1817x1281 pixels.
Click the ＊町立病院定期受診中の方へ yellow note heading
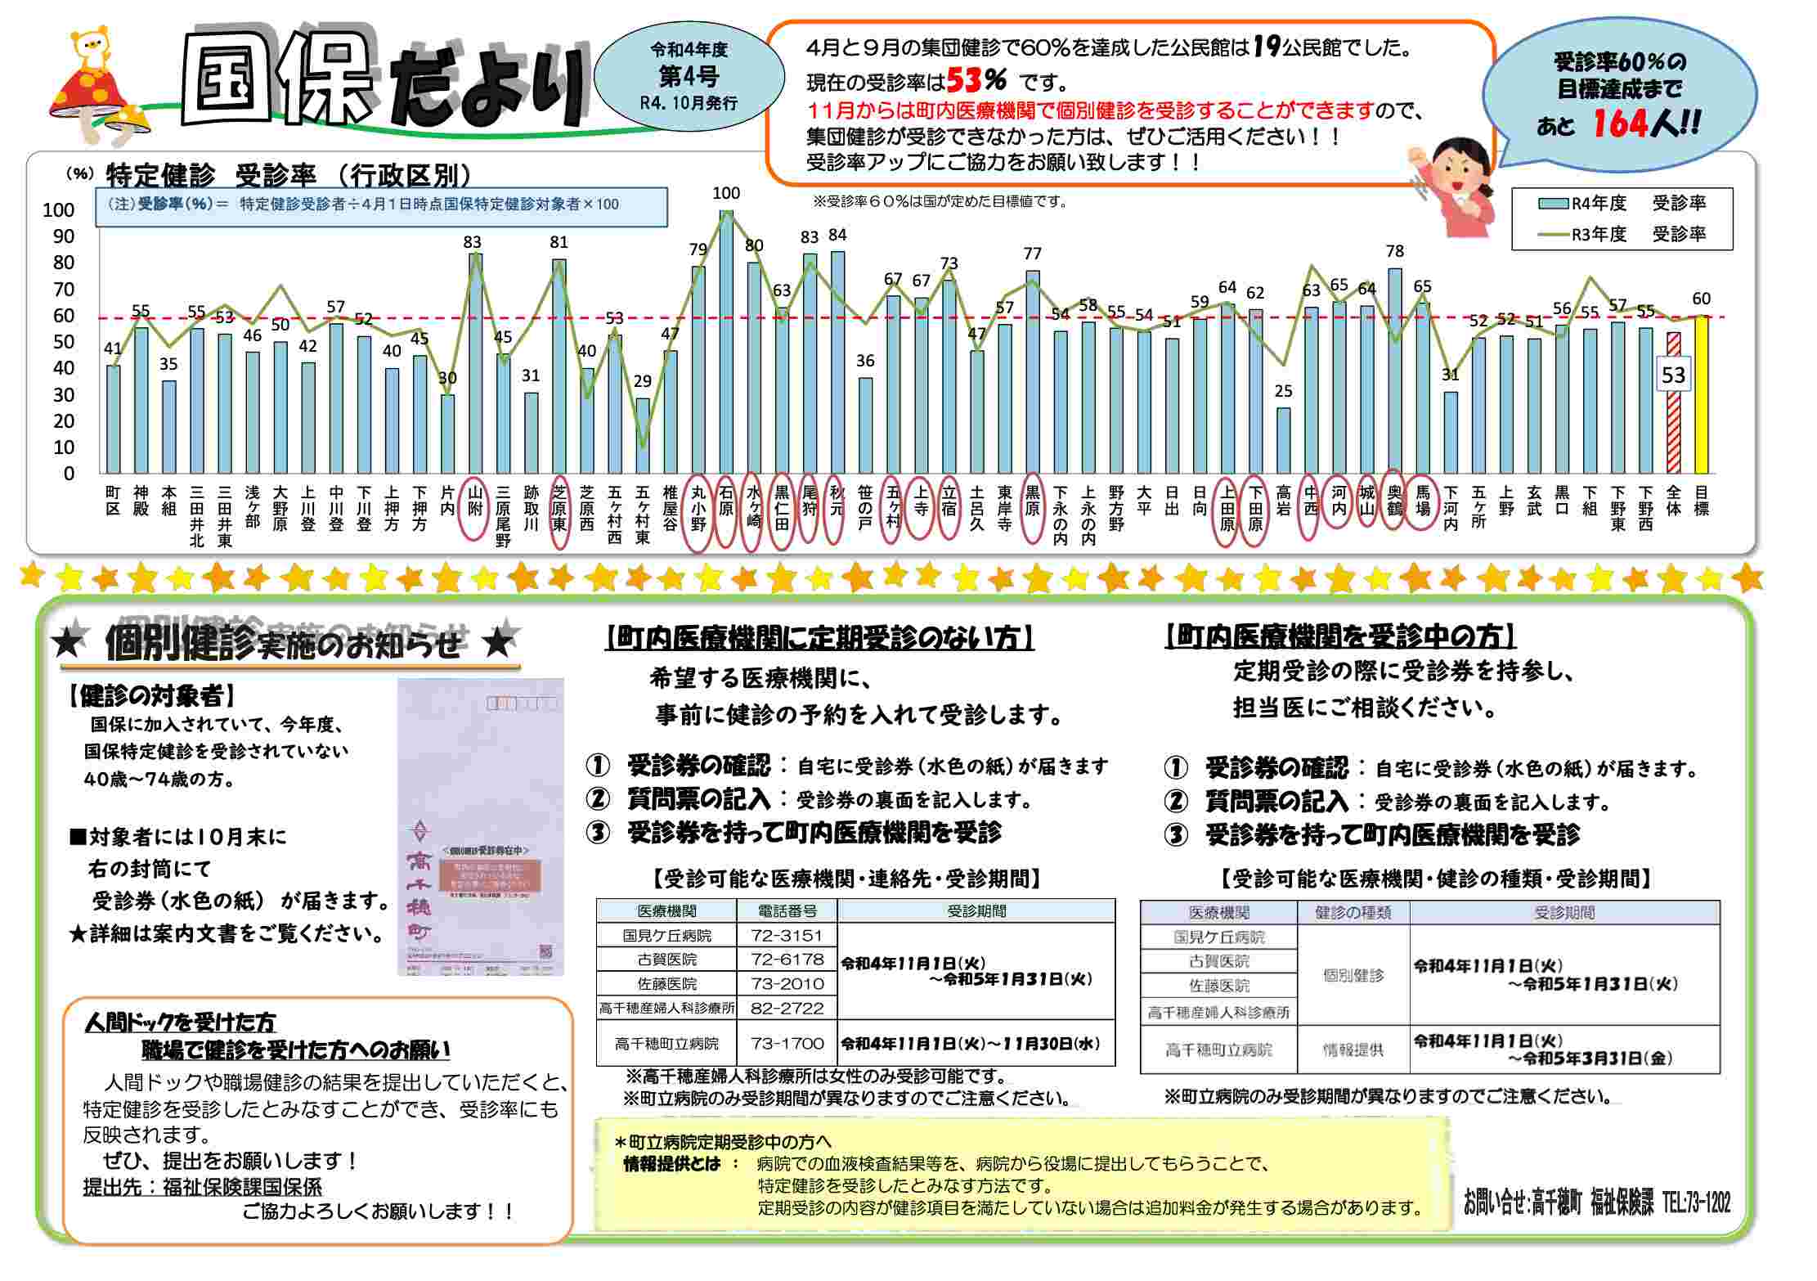[722, 1142]
